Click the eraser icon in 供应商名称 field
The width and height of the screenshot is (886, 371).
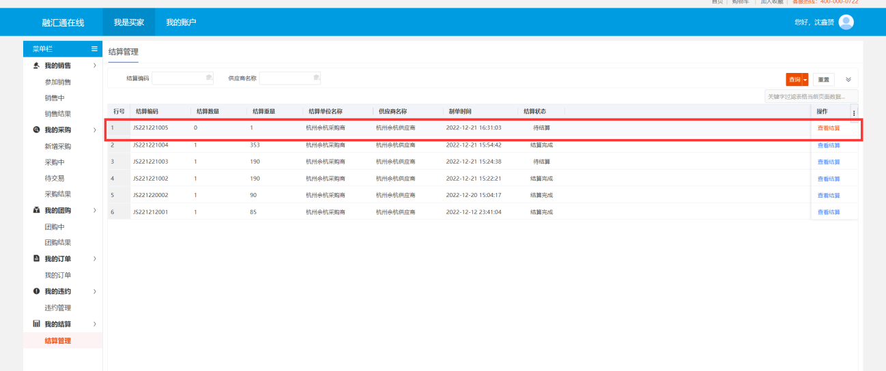(316, 78)
